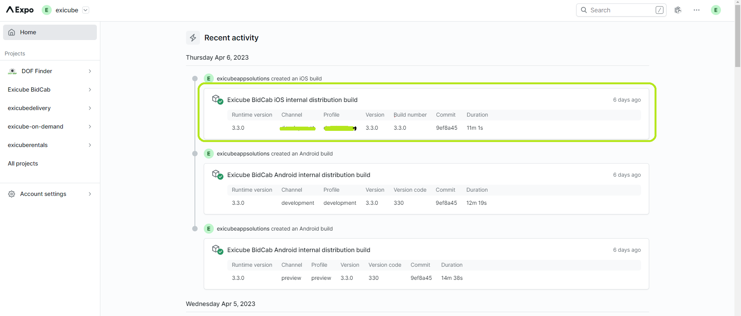Expand the exicubedelivery chevron arrow
The width and height of the screenshot is (741, 316).
[x=90, y=108]
